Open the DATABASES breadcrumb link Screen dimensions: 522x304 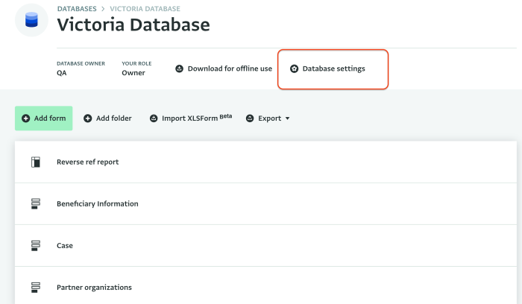click(77, 9)
